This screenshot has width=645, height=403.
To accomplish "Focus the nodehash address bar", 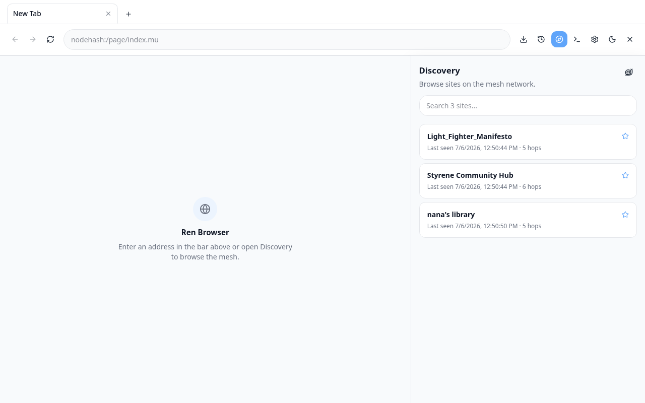I will pos(287,39).
